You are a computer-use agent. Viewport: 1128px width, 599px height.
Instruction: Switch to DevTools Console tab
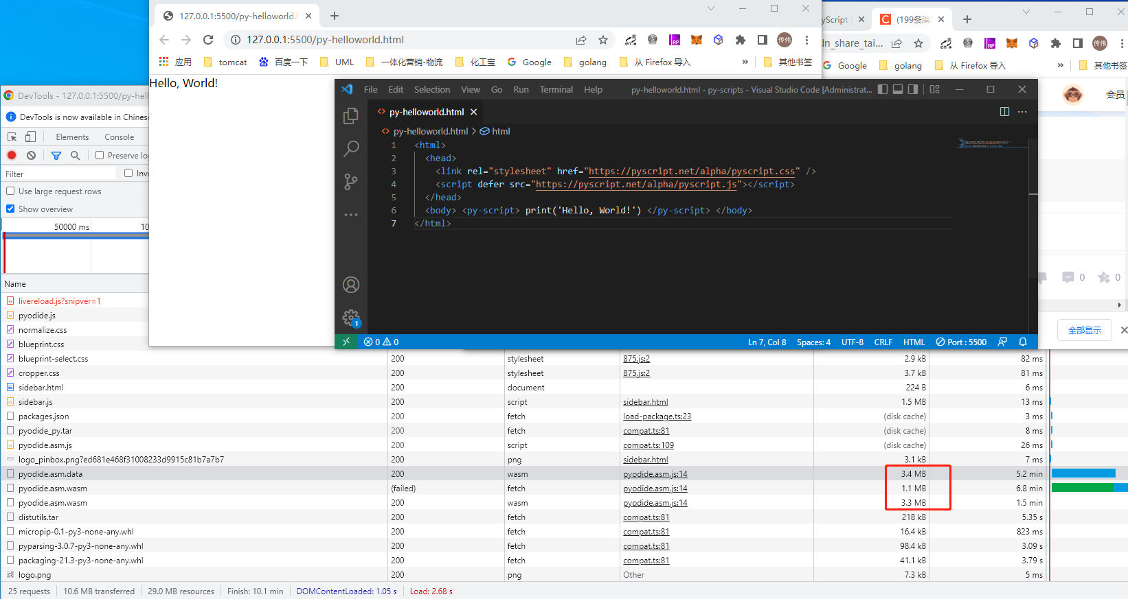coord(120,137)
